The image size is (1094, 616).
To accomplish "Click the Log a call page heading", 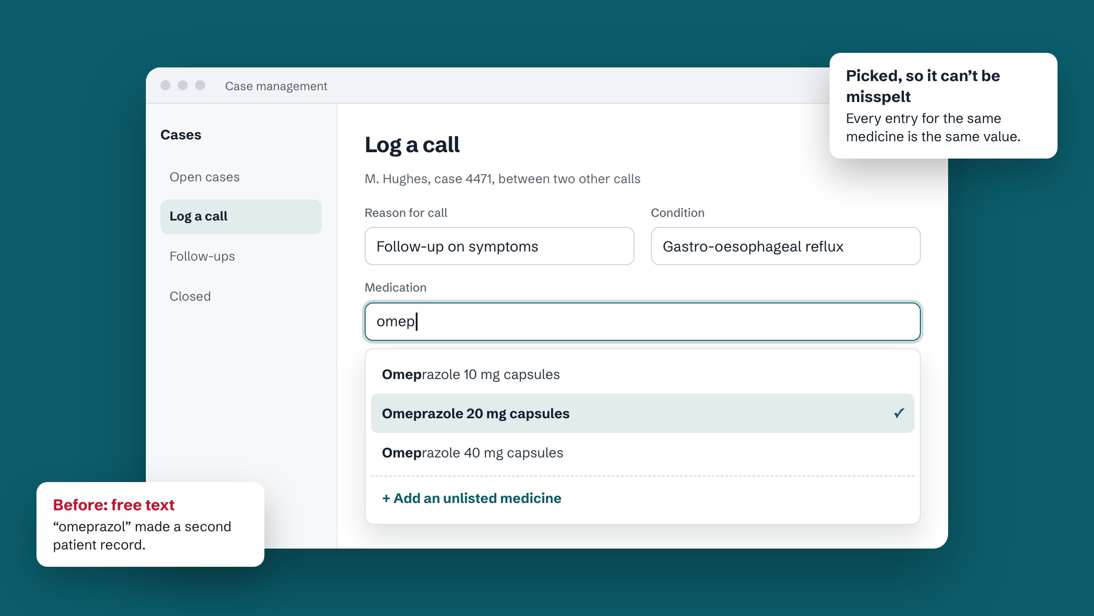I will [412, 145].
